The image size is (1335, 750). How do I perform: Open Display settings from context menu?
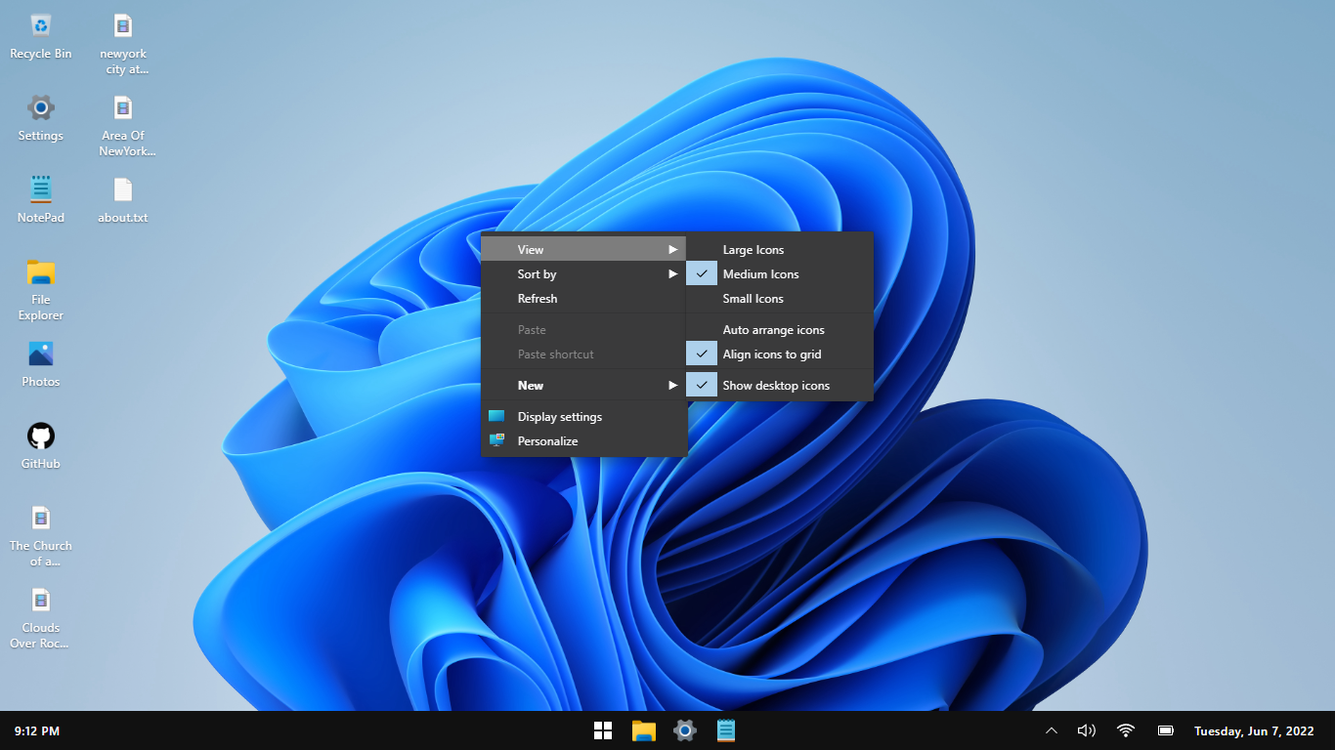coord(559,417)
